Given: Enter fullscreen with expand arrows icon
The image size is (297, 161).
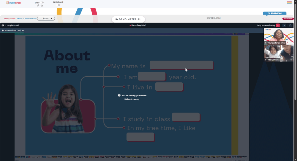Looking at the screenshot, I should (290, 25).
